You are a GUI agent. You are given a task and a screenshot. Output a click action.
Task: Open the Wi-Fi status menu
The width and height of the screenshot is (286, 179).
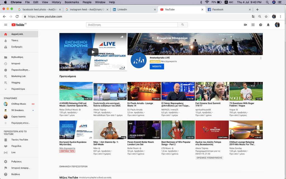tap(207, 2)
